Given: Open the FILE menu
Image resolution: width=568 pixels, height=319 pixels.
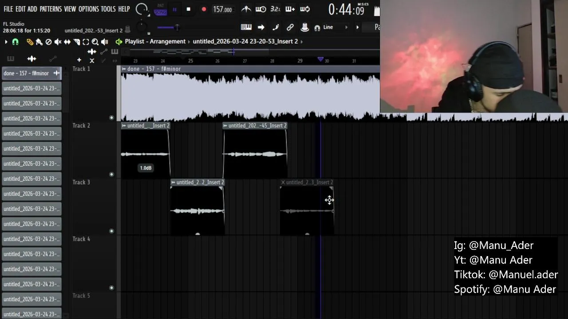Looking at the screenshot, I should 8,9.
